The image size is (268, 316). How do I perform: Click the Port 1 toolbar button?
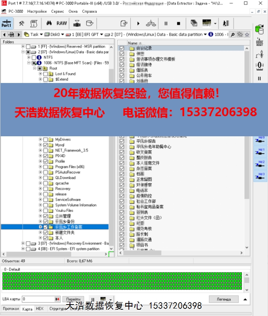(x=7, y=23)
